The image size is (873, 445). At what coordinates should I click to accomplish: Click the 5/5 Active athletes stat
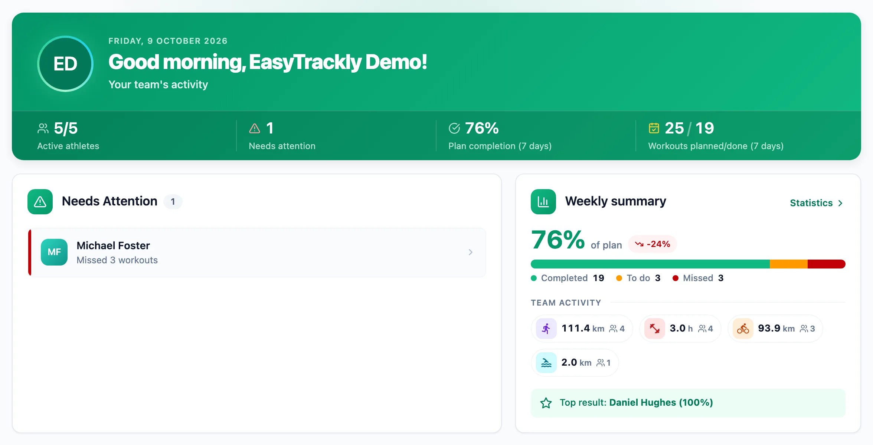(x=68, y=136)
